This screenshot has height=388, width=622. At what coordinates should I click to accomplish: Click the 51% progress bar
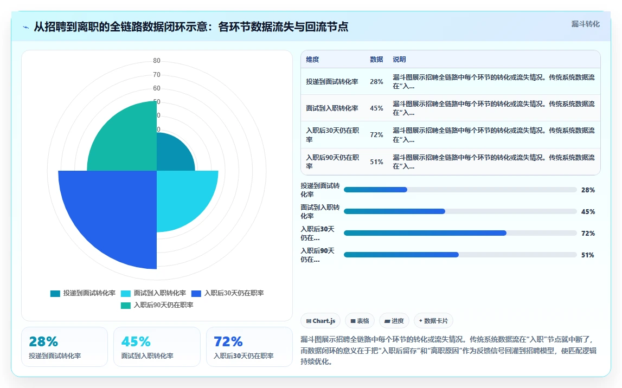tap(460, 255)
